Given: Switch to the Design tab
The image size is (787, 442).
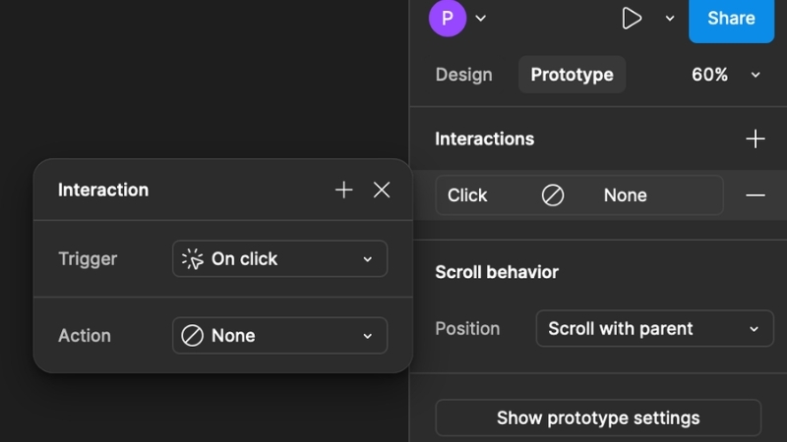Looking at the screenshot, I should pyautogui.click(x=463, y=75).
